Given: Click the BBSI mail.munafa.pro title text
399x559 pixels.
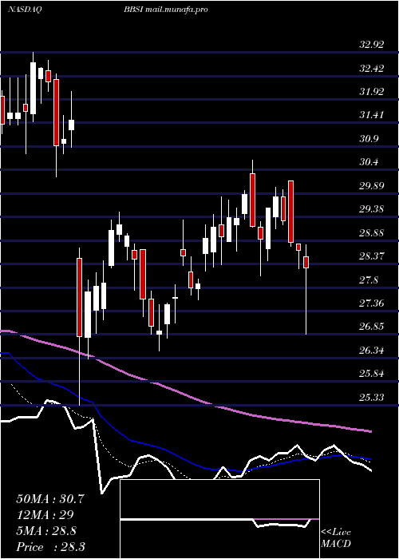Looking at the screenshot, I should point(166,10).
